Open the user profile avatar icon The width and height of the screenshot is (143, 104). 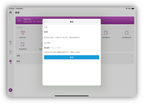[10, 13]
